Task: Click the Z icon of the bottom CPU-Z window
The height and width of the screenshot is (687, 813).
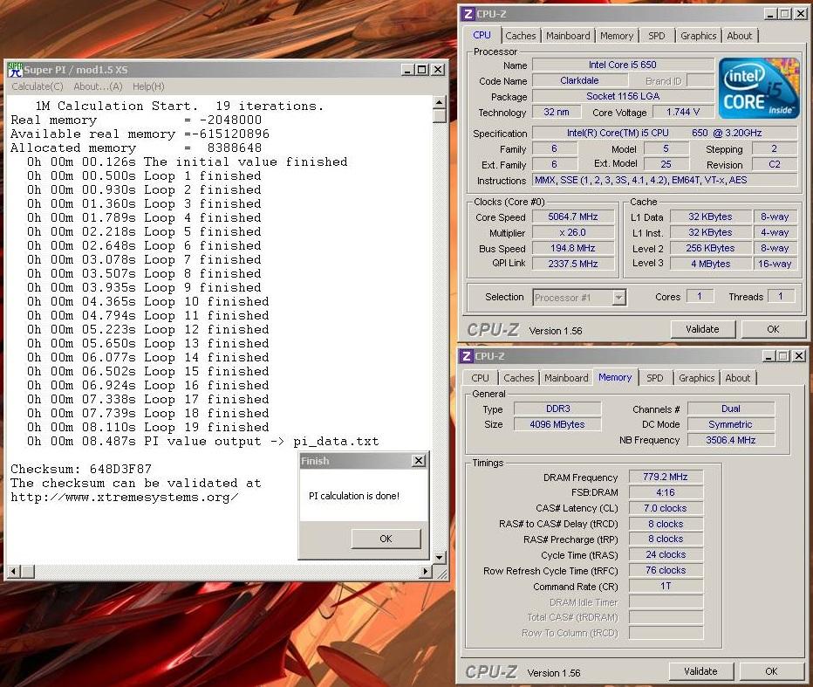Action: tap(467, 356)
